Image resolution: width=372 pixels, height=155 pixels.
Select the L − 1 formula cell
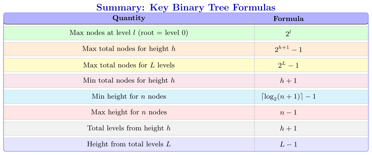(x=289, y=145)
